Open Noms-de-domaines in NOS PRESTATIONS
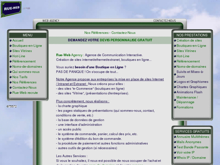Screen dimensions: 220x165 click(191, 67)
